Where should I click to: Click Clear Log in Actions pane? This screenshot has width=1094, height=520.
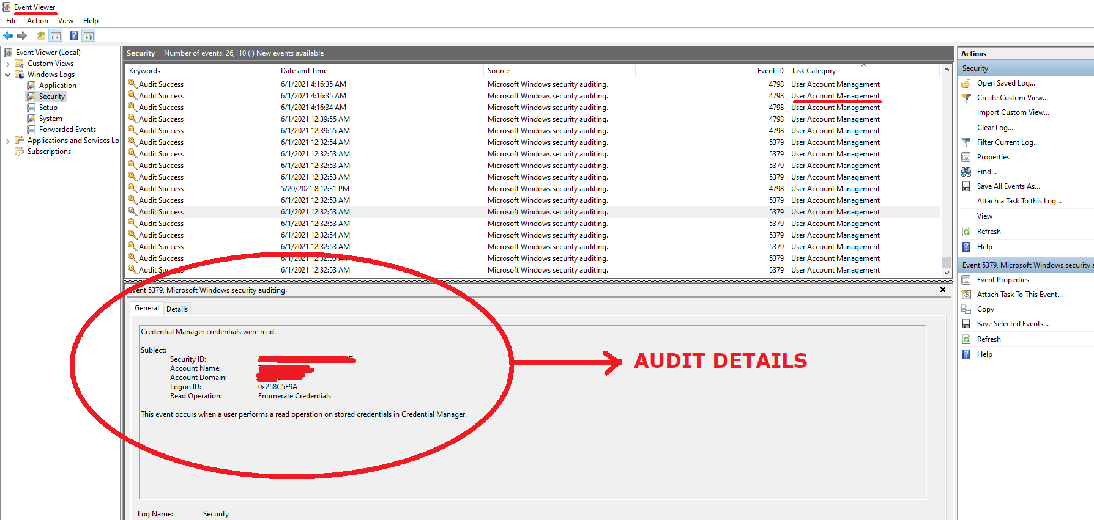[x=995, y=128]
